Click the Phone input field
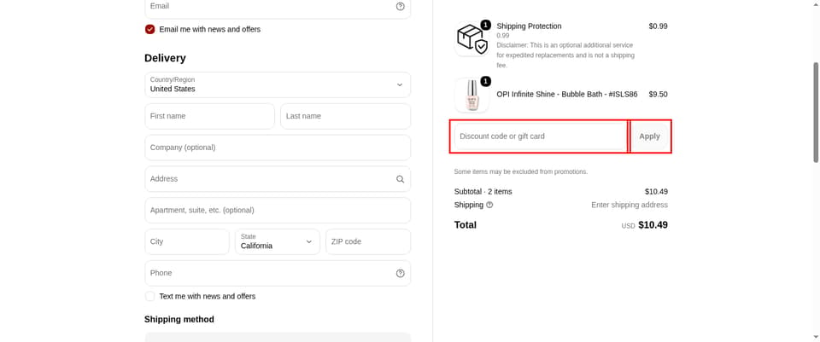The image size is (820, 342). pyautogui.click(x=278, y=273)
